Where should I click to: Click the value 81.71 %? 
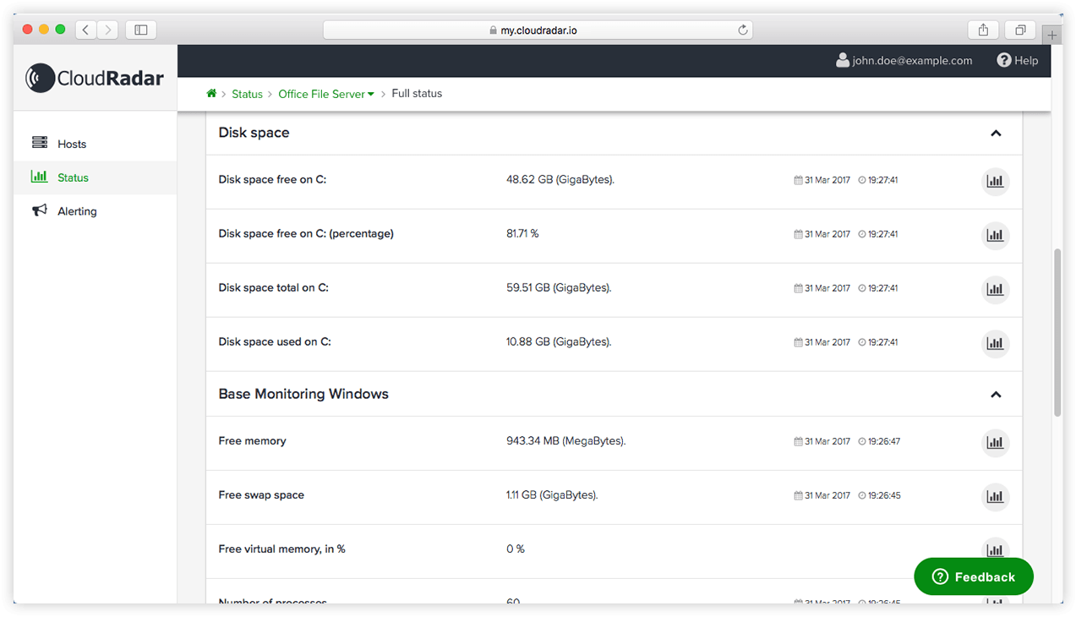(x=522, y=233)
